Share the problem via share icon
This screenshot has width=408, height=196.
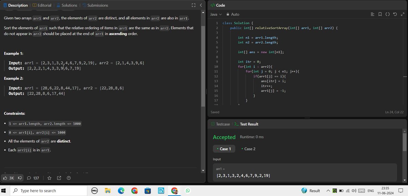click(58, 178)
